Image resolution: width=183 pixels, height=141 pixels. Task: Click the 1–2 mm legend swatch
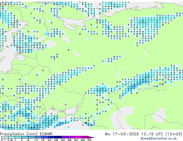pos(18,137)
